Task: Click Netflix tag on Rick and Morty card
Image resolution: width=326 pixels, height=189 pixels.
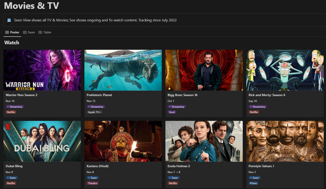Action: 254,112
